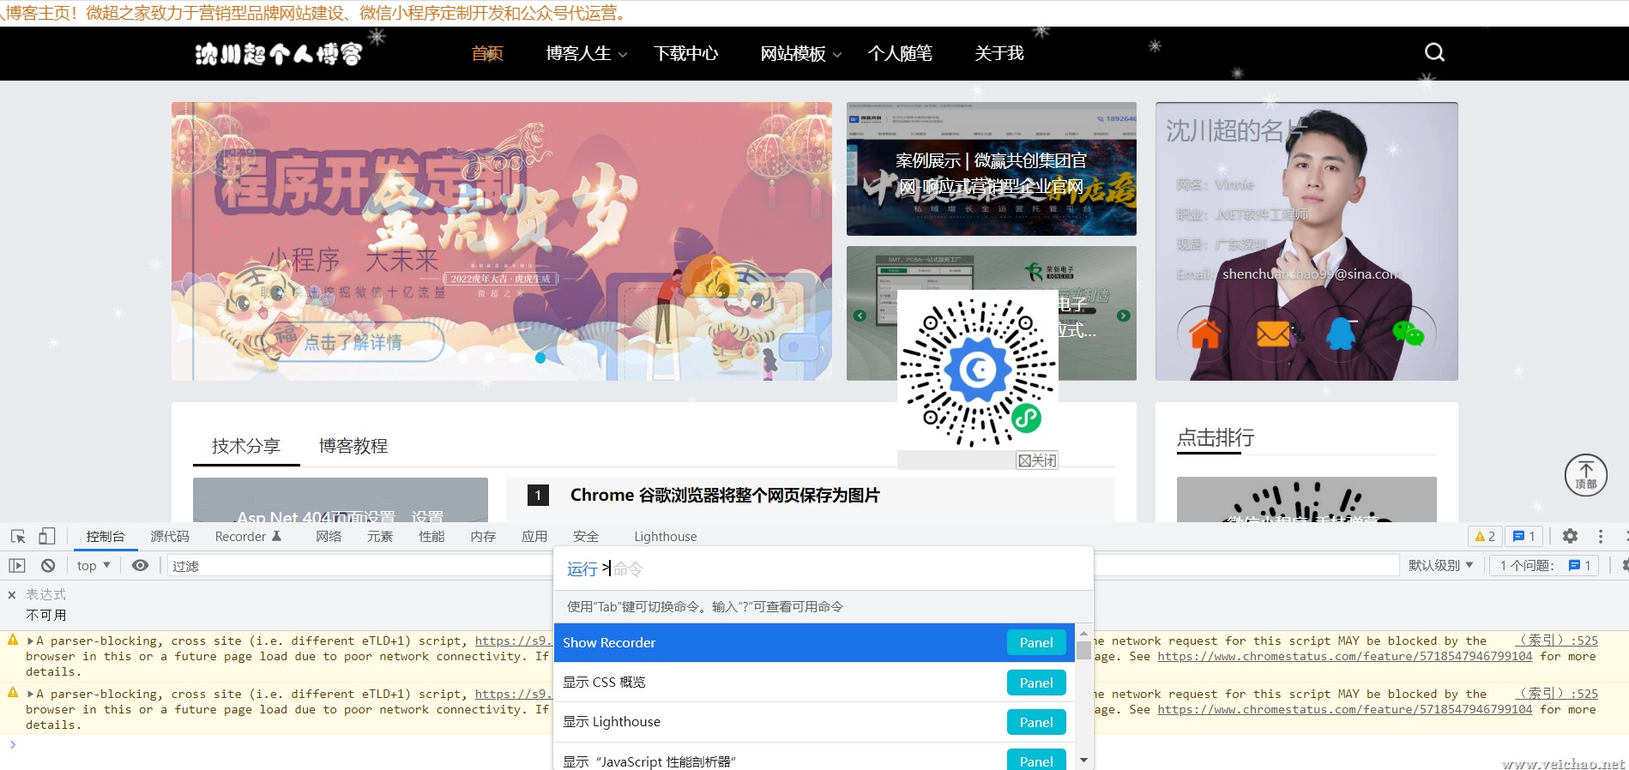
Task: Close the QR code popup via 关闭
Action: 1037,460
